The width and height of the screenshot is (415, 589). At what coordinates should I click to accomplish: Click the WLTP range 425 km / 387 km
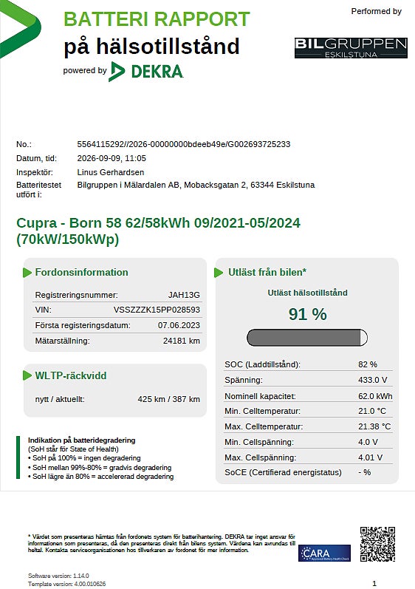(168, 399)
